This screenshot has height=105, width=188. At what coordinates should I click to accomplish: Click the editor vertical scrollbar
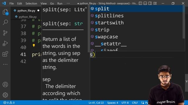[187, 83]
